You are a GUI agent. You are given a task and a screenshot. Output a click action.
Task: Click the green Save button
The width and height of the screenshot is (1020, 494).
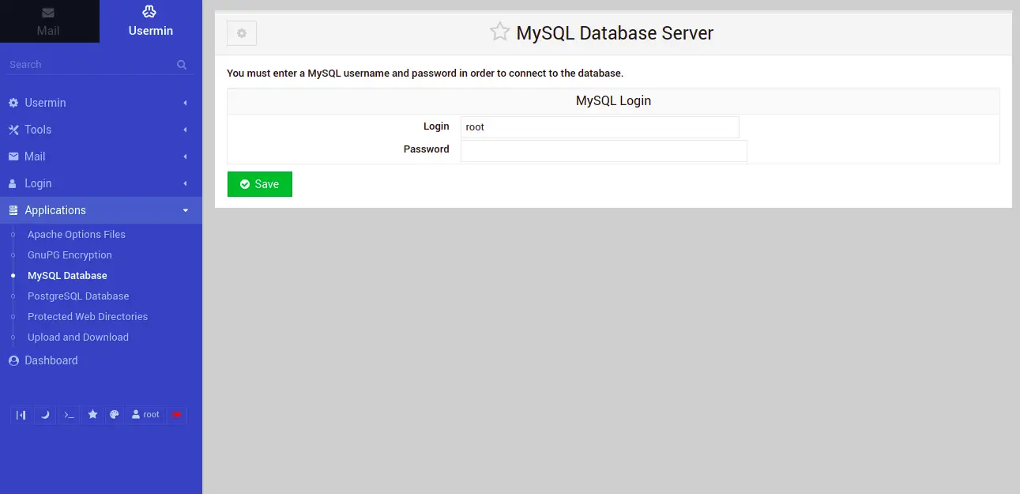tap(260, 184)
